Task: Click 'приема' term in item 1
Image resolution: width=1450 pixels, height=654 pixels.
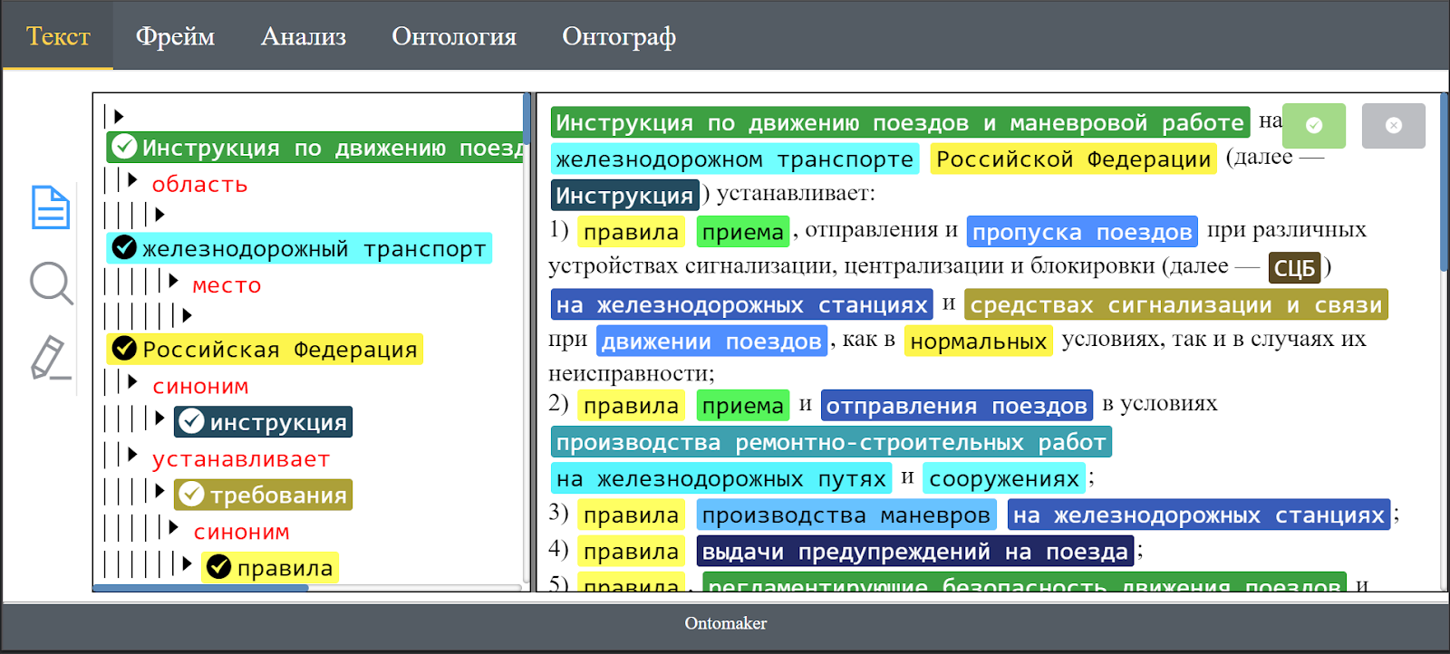Action: 743,232
